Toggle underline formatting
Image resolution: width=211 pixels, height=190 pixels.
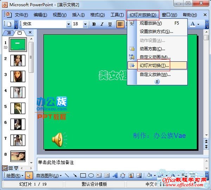110,24
